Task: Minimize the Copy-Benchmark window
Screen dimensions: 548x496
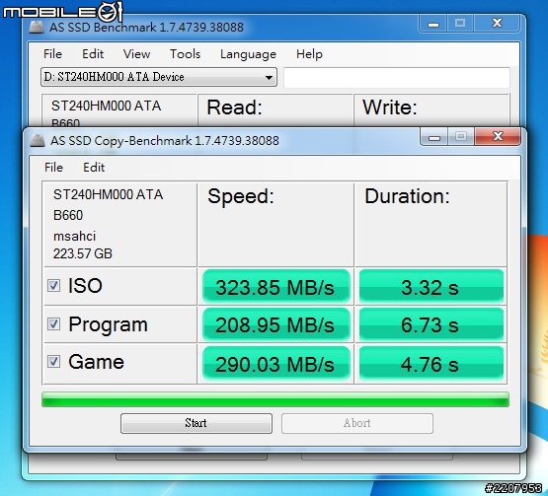Action: [x=434, y=137]
